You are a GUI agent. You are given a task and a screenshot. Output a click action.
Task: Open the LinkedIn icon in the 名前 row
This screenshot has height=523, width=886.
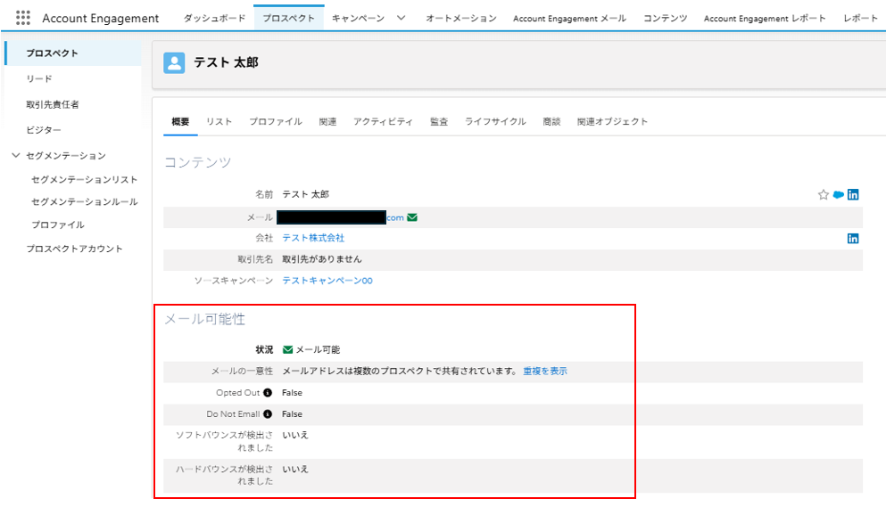pyautogui.click(x=853, y=194)
